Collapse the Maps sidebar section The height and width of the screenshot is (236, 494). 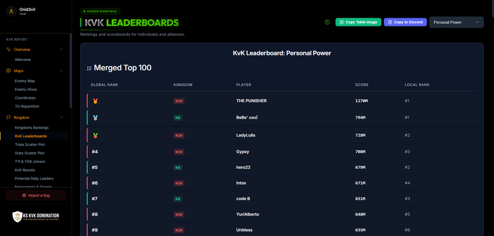[61, 71]
